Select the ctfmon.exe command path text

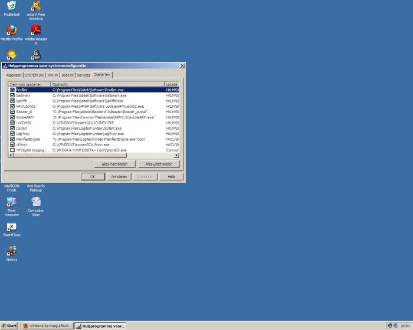pos(81,145)
